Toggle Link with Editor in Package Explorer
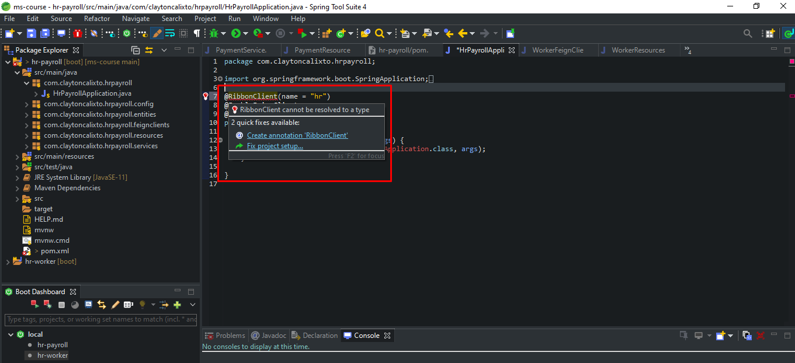This screenshot has width=795, height=363. (149, 50)
